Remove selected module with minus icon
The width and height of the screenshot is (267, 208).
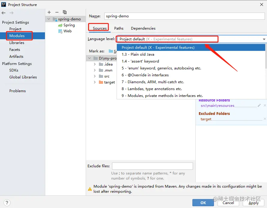(57, 12)
